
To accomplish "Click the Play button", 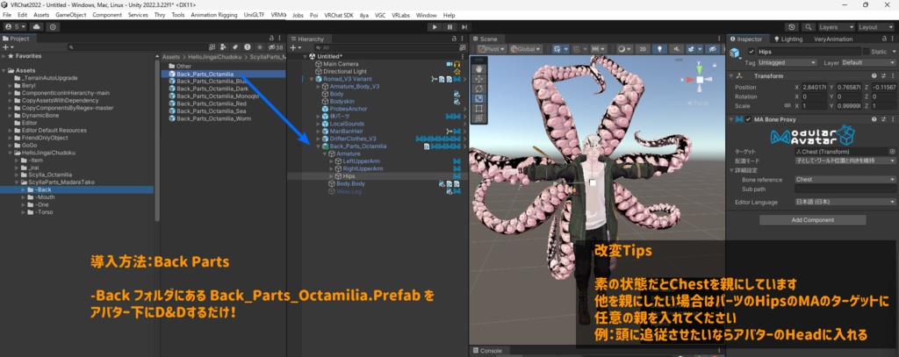I will pyautogui.click(x=435, y=27).
